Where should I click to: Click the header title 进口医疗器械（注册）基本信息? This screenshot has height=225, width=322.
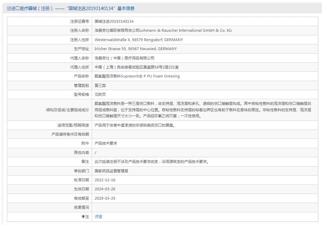point(73,8)
